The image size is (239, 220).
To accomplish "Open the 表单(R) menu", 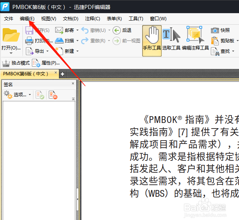I will point(114,19).
